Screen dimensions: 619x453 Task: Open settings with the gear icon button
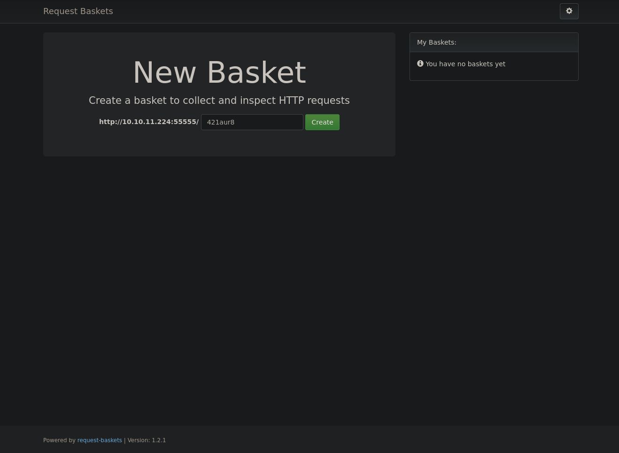569,11
